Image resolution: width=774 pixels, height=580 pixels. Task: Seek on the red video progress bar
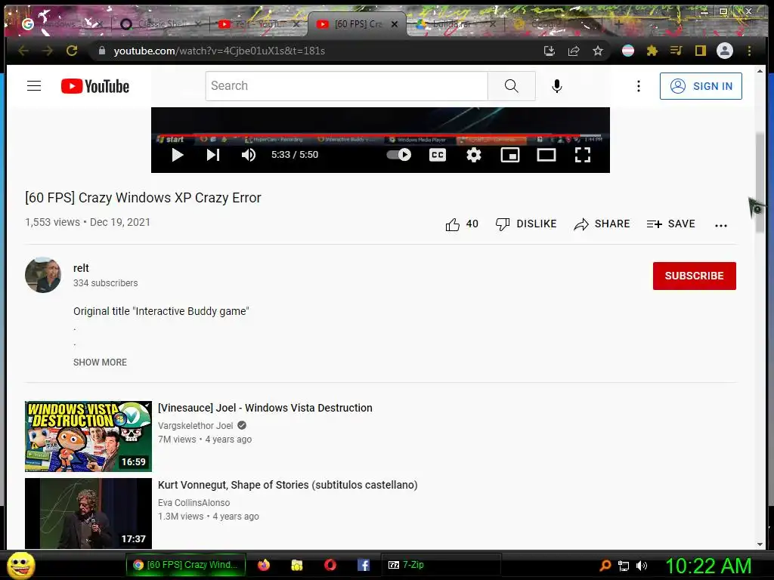[x=380, y=135]
